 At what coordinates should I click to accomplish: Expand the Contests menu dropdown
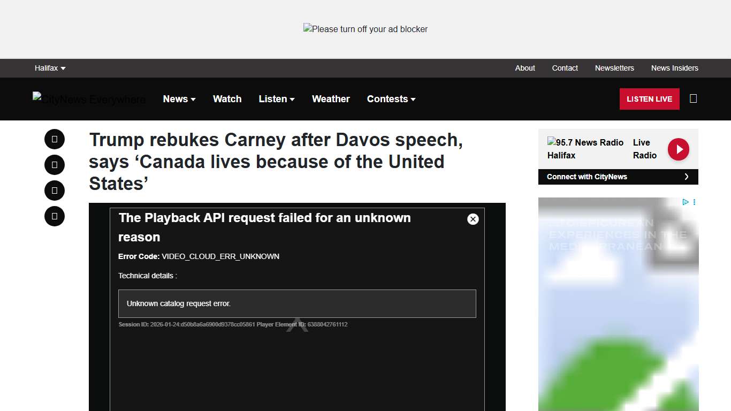(x=391, y=99)
